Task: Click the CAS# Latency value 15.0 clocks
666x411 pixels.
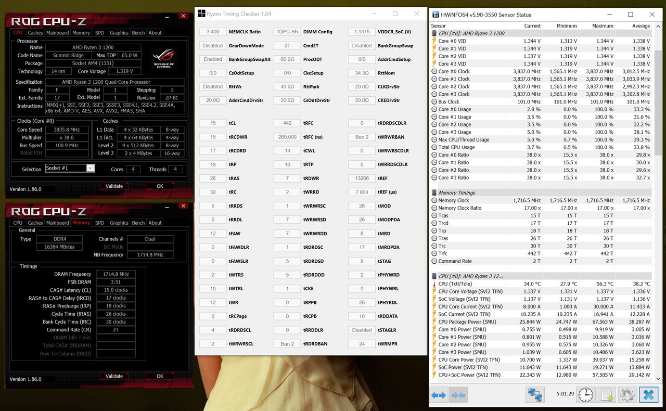Action: 116,290
